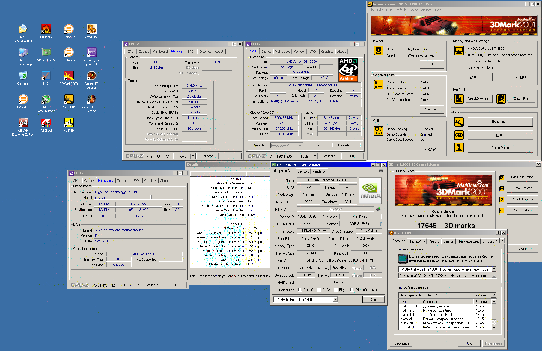This screenshot has width=542, height=351.
Task: Toggle the CUDA checkbox
Action: coord(319,290)
